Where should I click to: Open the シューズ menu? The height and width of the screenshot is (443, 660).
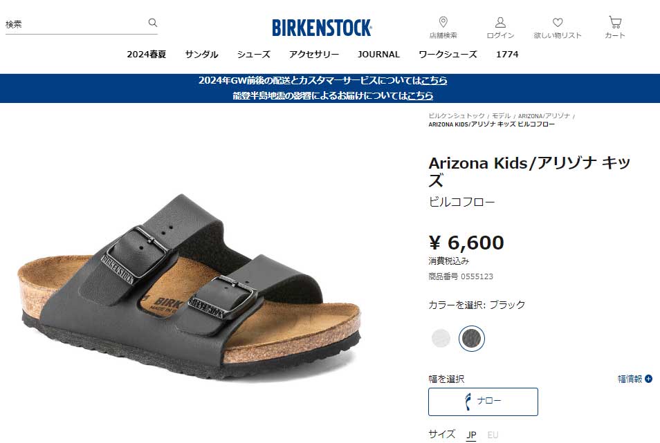coord(253,54)
